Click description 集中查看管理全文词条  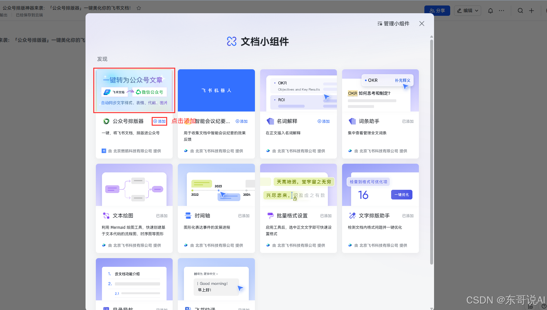click(367, 133)
